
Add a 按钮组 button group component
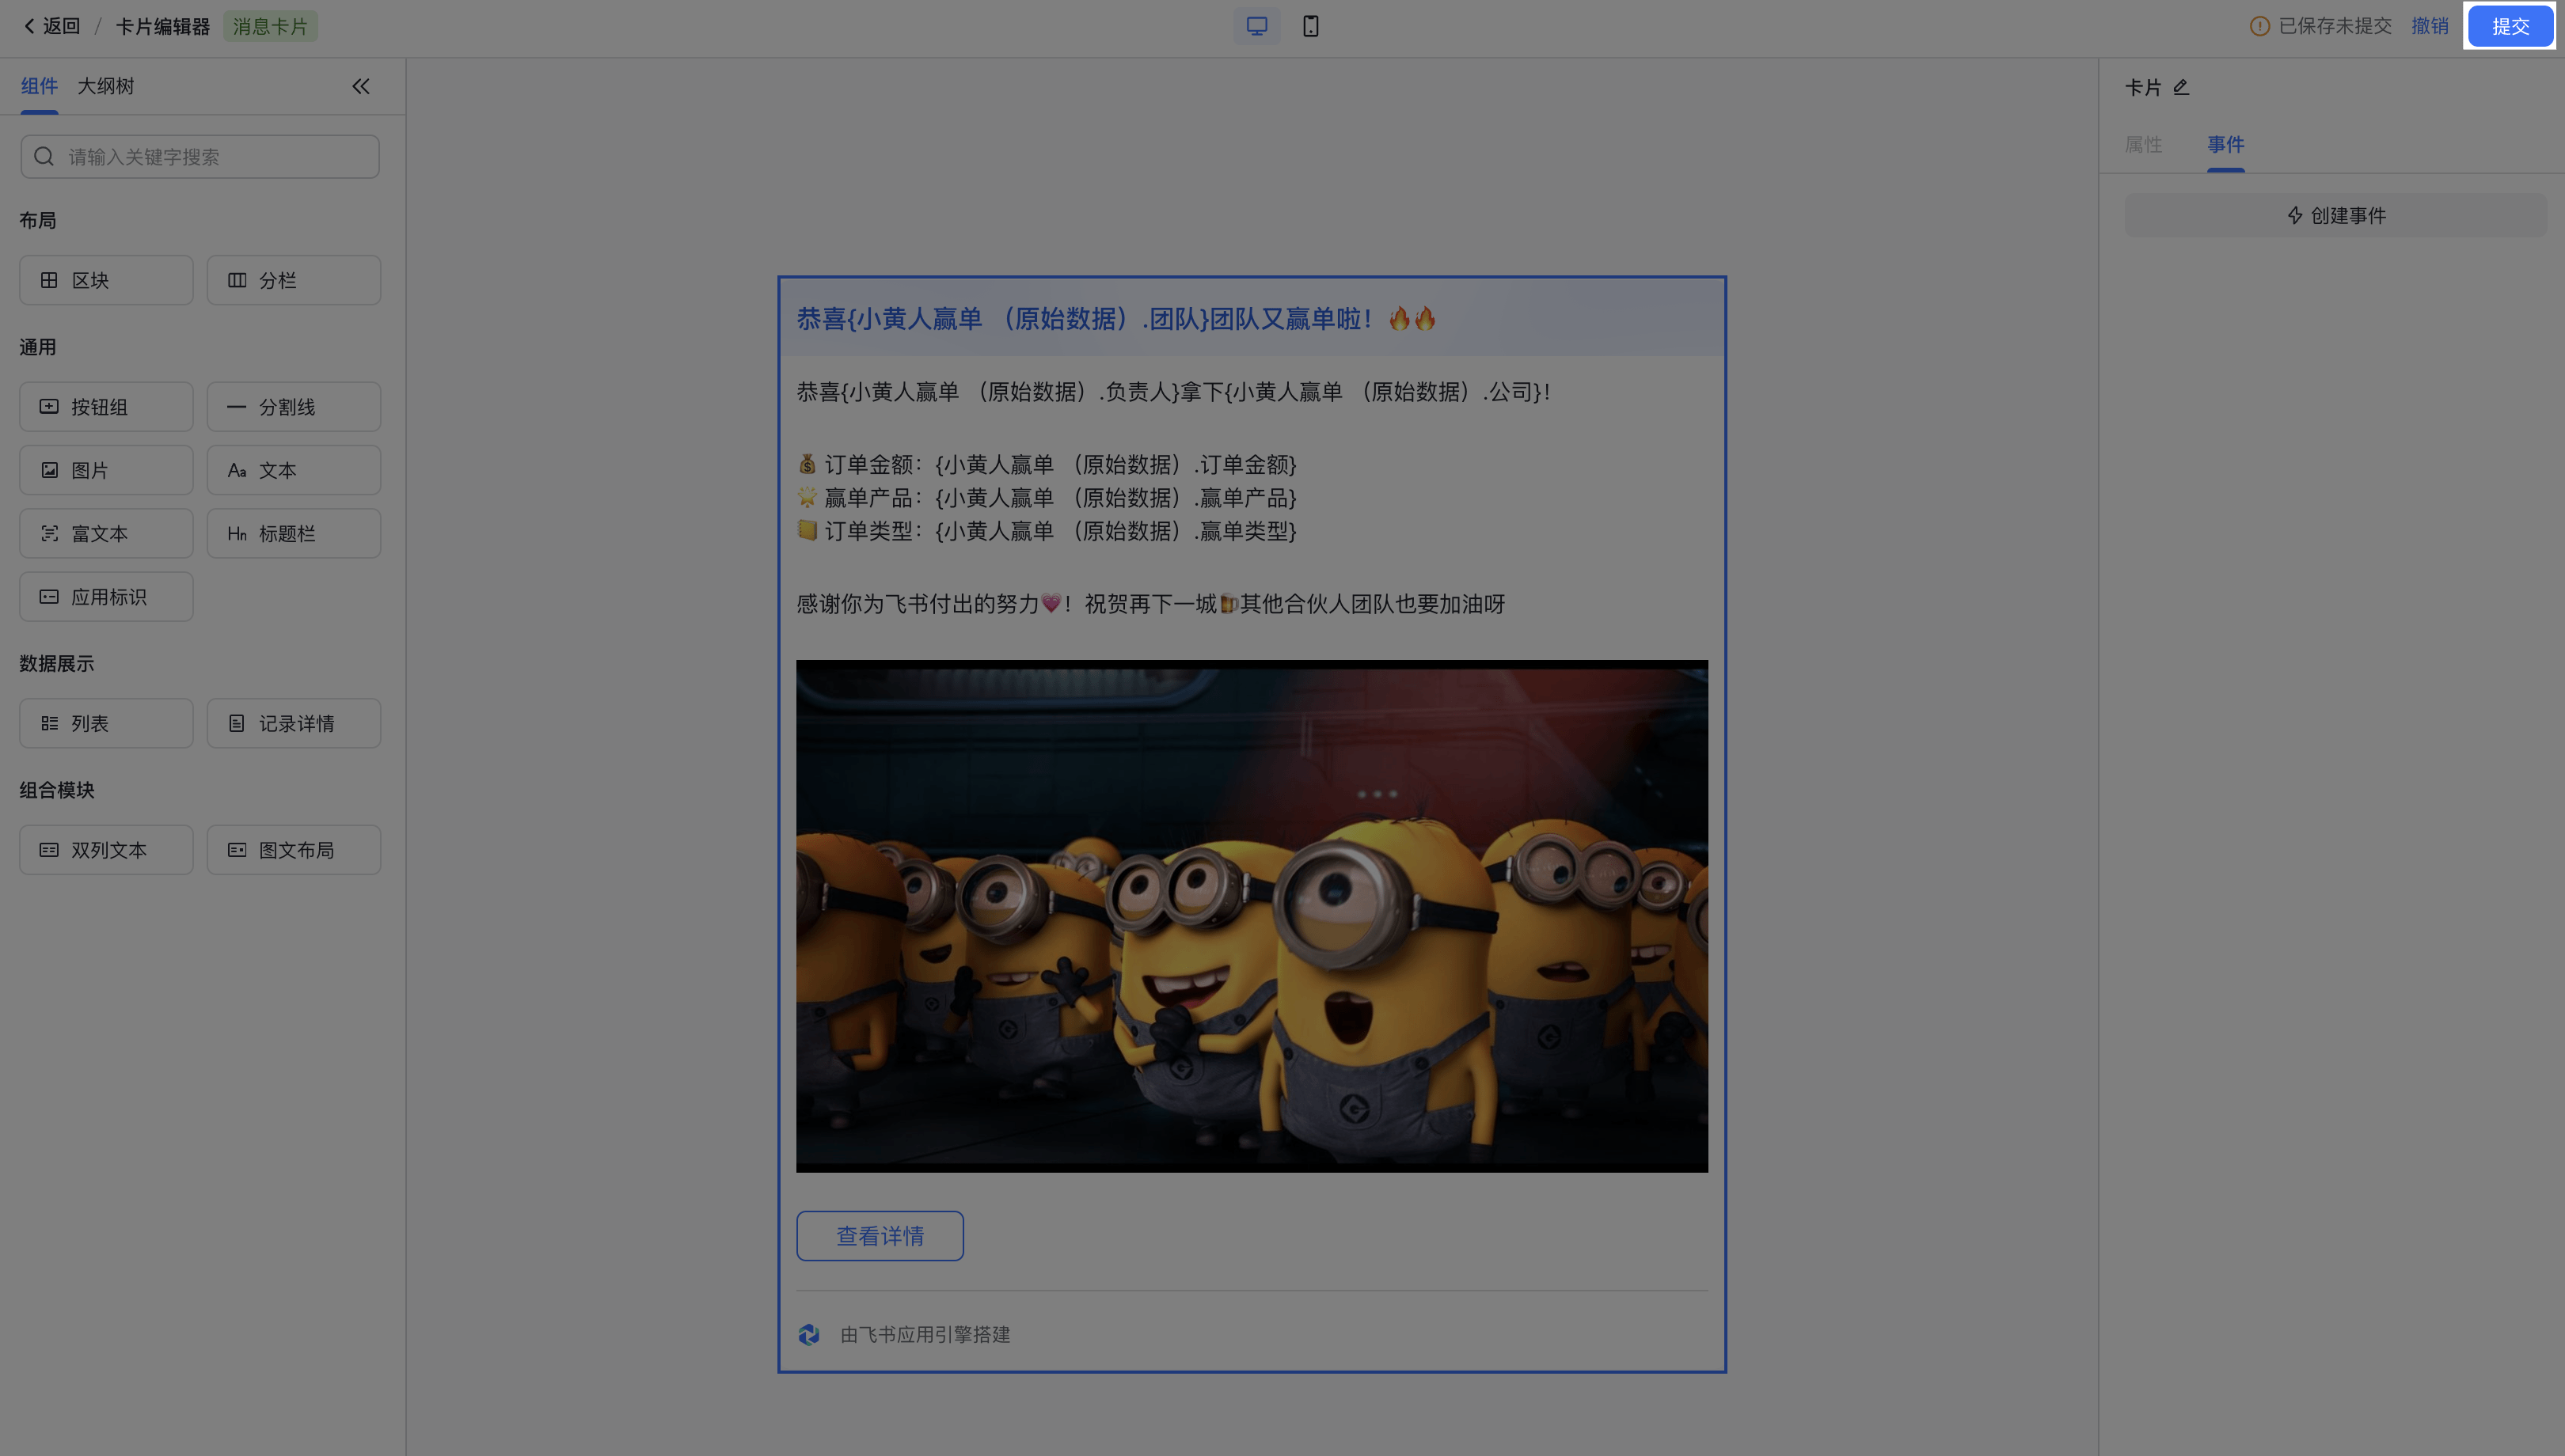click(x=106, y=407)
